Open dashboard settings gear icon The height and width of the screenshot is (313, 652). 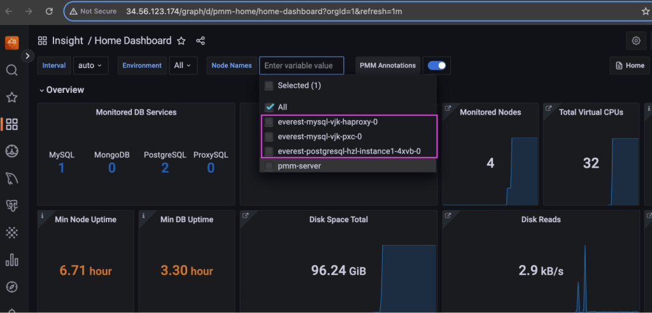click(x=635, y=41)
